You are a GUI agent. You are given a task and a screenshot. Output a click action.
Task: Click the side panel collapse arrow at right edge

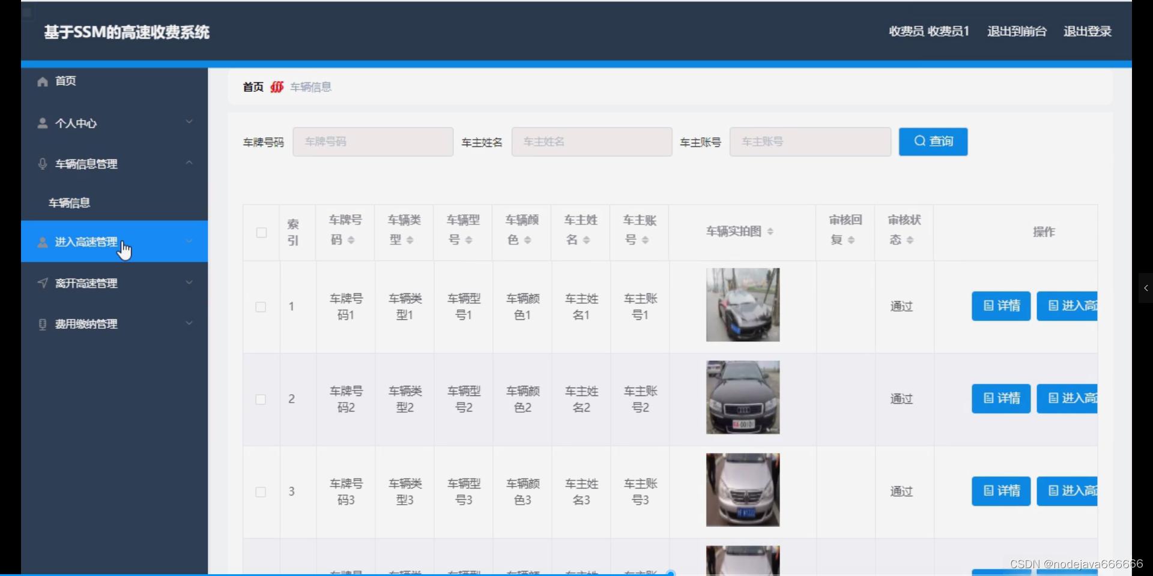[1146, 288]
